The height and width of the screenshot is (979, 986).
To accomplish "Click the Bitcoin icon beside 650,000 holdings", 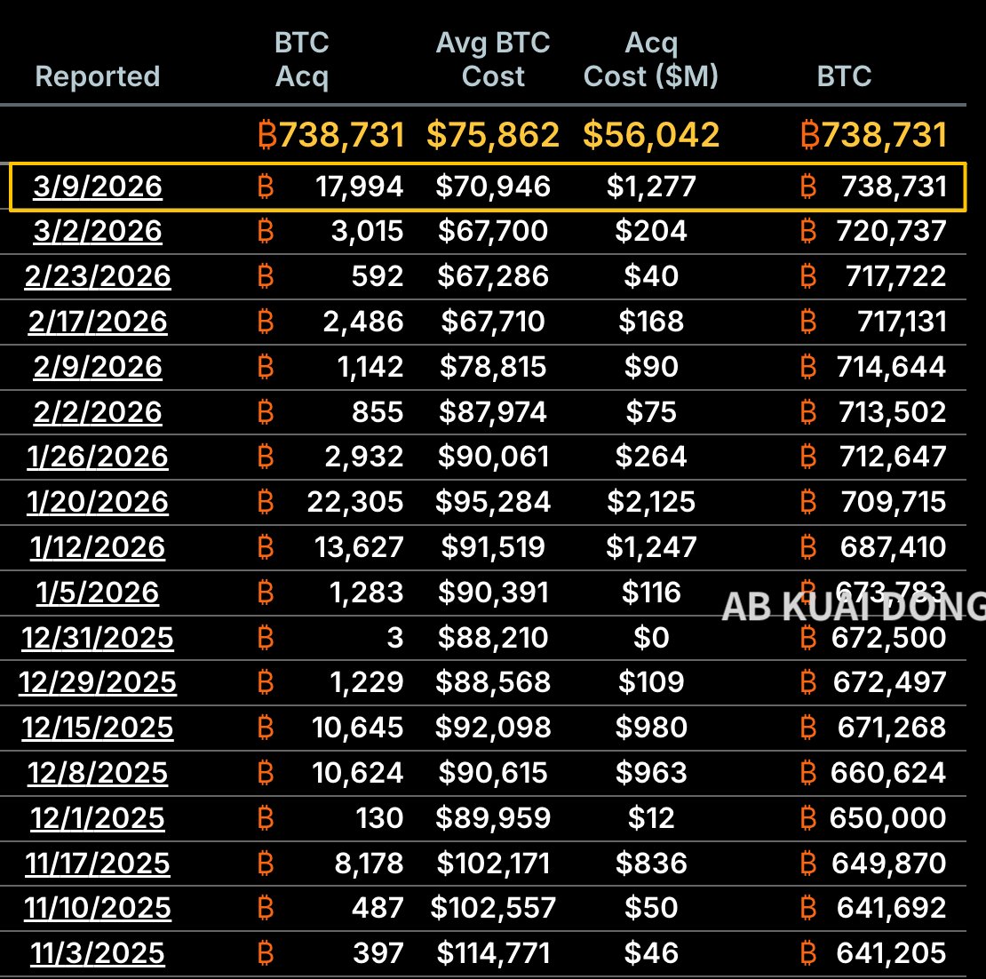I will 807,818.
